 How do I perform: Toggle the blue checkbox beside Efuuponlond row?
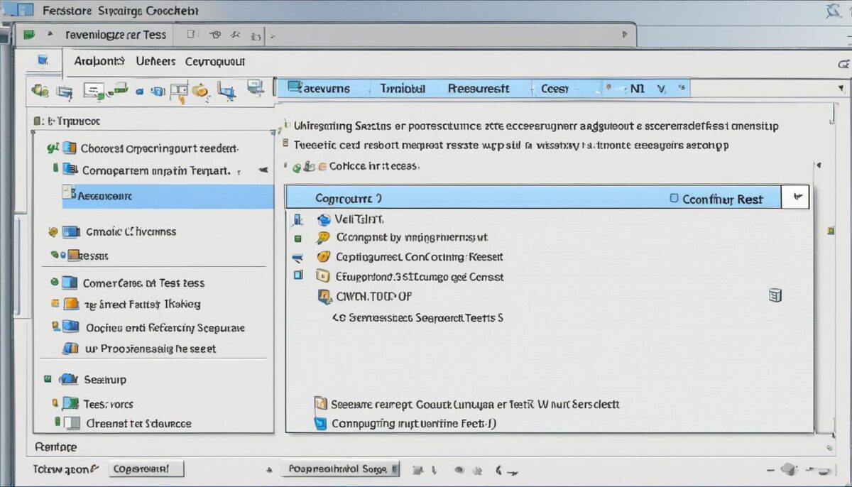click(299, 276)
